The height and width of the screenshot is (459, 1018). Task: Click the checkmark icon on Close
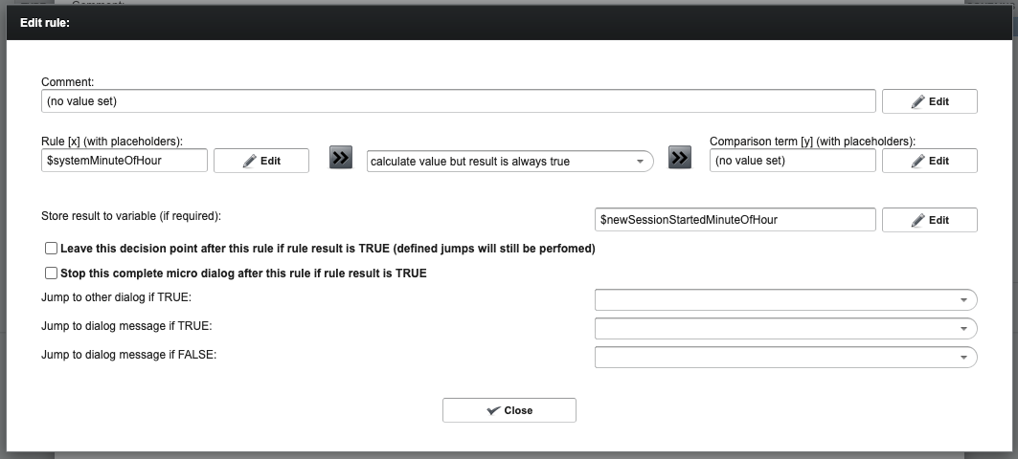(493, 410)
